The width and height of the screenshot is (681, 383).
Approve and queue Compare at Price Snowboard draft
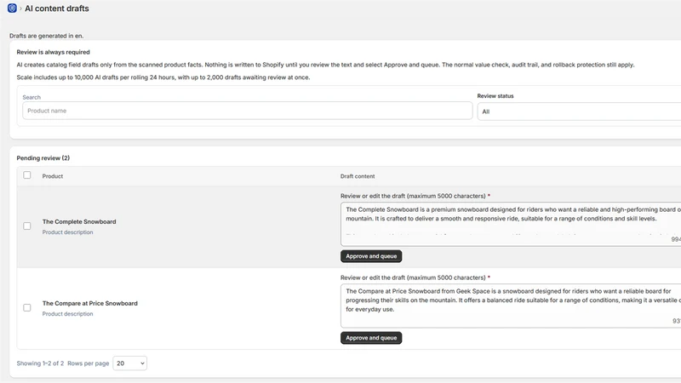pyautogui.click(x=371, y=338)
